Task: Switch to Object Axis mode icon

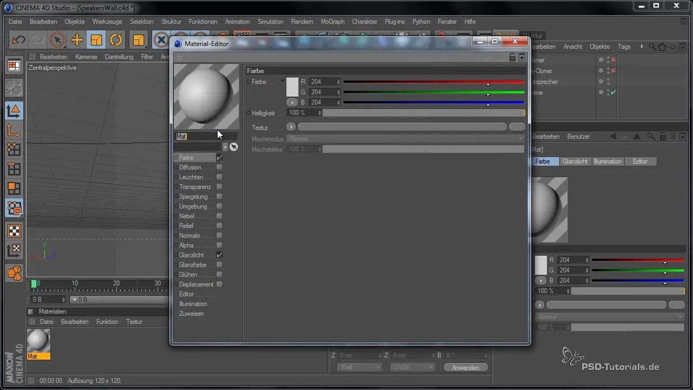Action: [x=14, y=130]
